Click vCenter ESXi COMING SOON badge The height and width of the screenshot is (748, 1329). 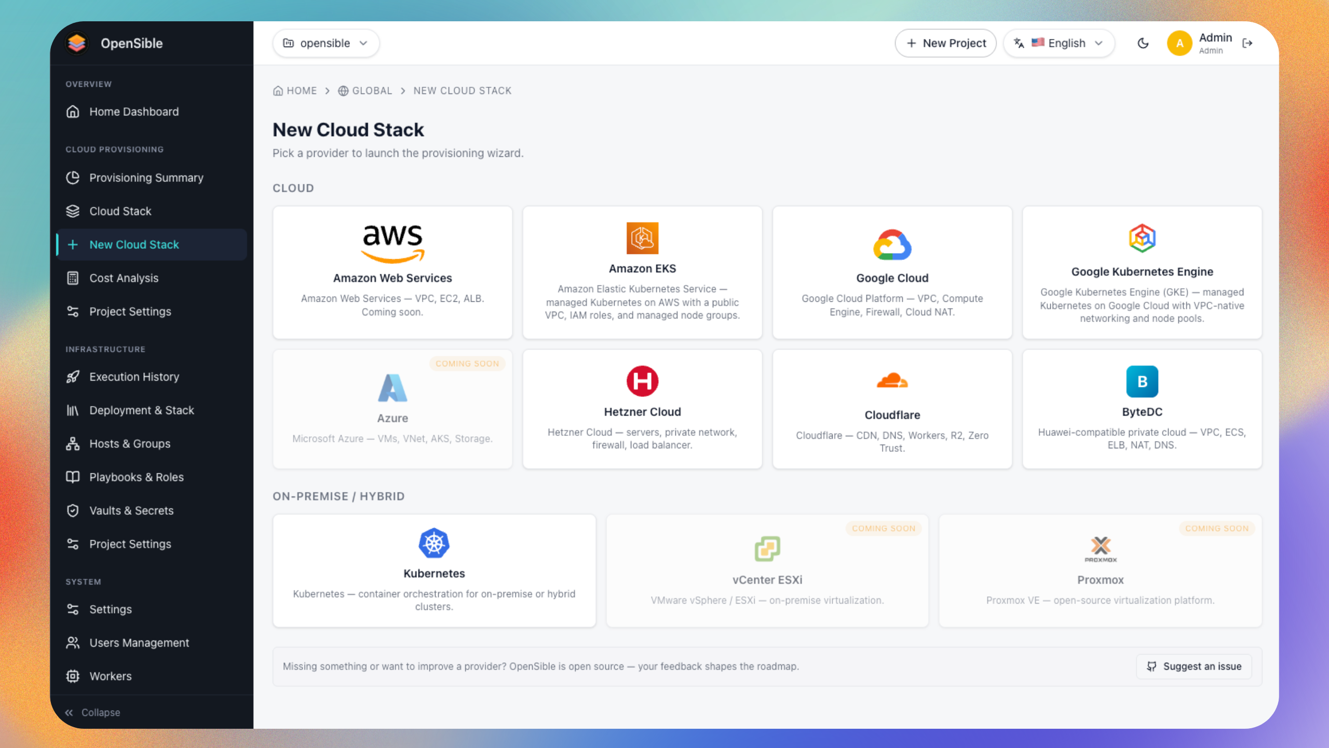(884, 528)
